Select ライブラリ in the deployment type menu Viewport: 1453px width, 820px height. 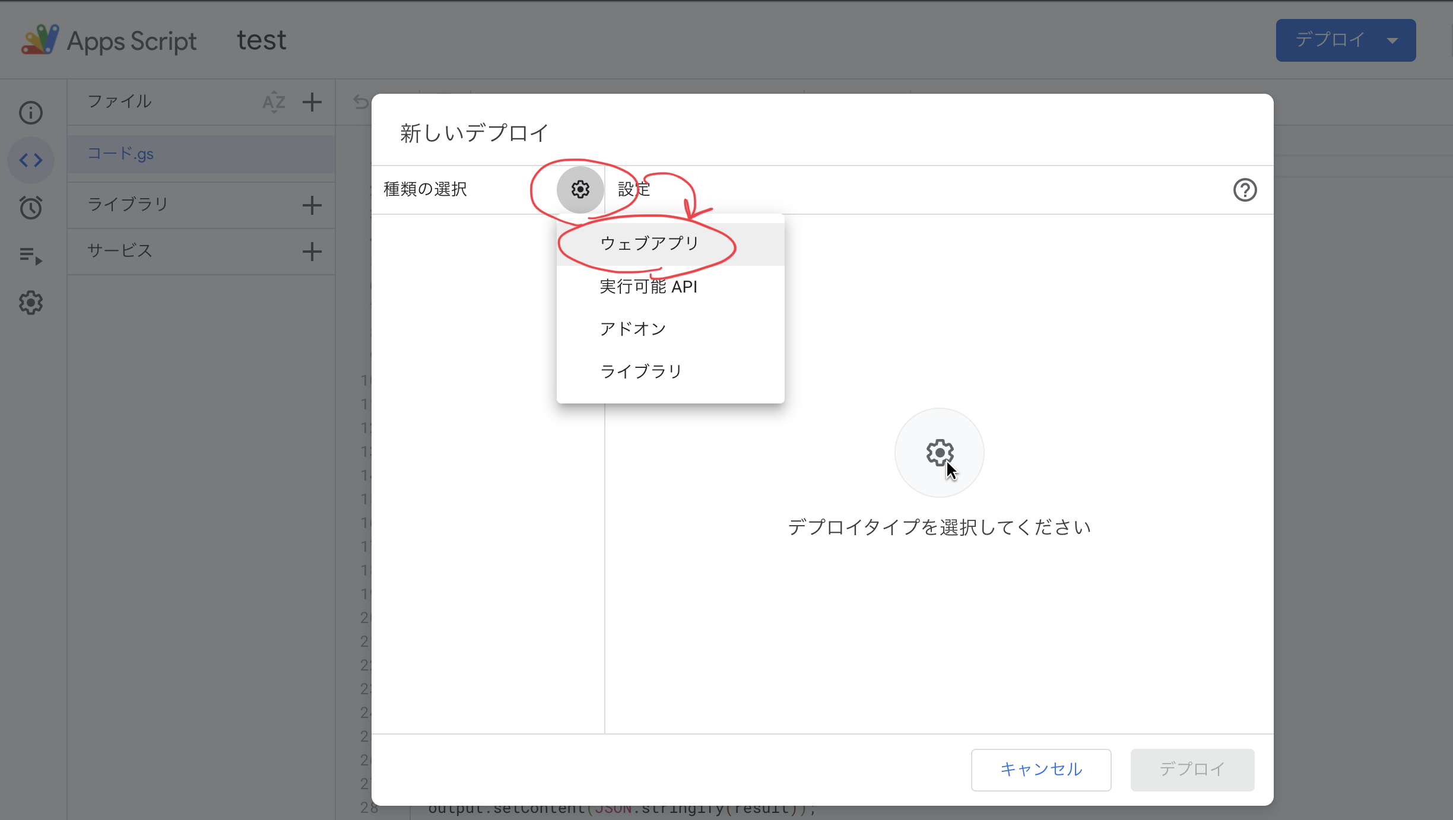[x=641, y=371]
